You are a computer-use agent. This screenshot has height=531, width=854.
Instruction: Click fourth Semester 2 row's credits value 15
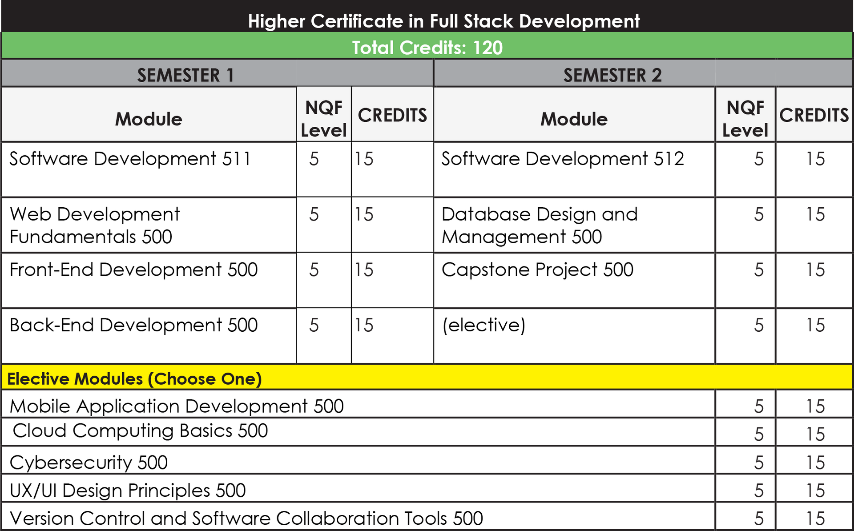pos(816,326)
